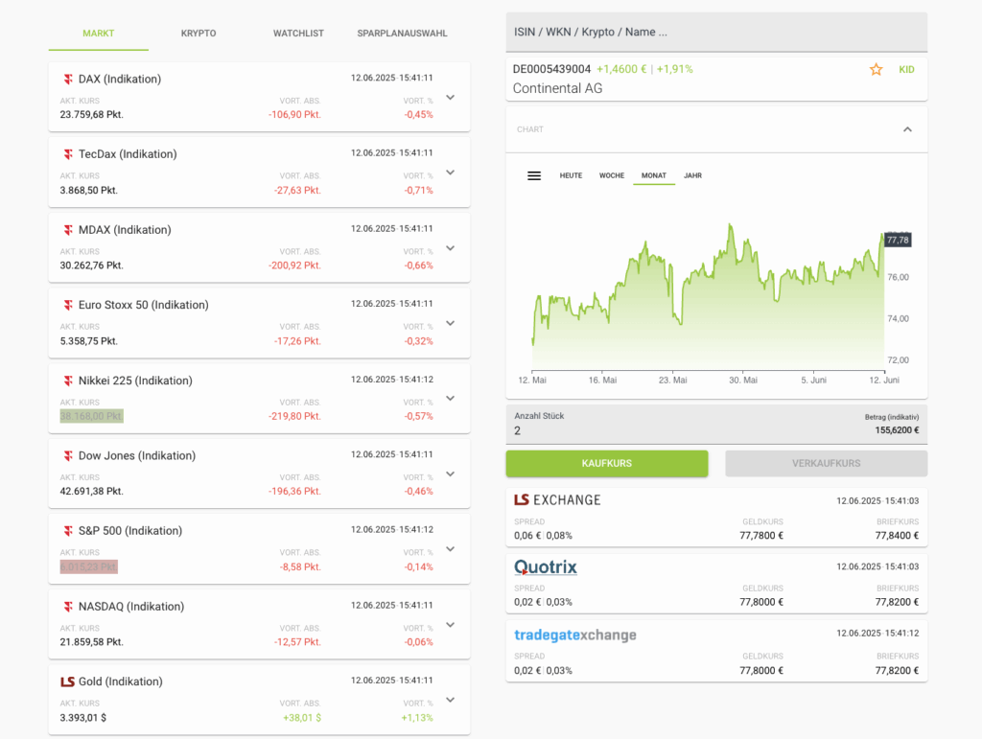This screenshot has width=982, height=739.
Task: Click LS Exchange Geldkurs 77,7800 €
Action: point(760,536)
